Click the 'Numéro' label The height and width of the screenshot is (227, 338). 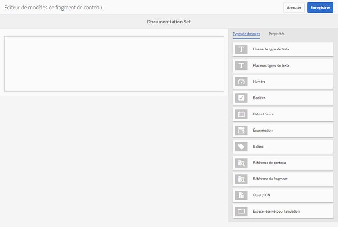(x=259, y=82)
